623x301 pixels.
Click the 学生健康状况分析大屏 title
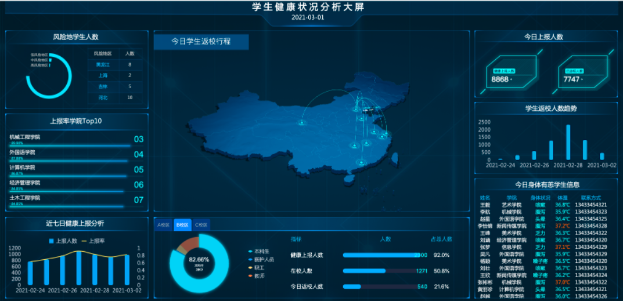pyautogui.click(x=308, y=7)
